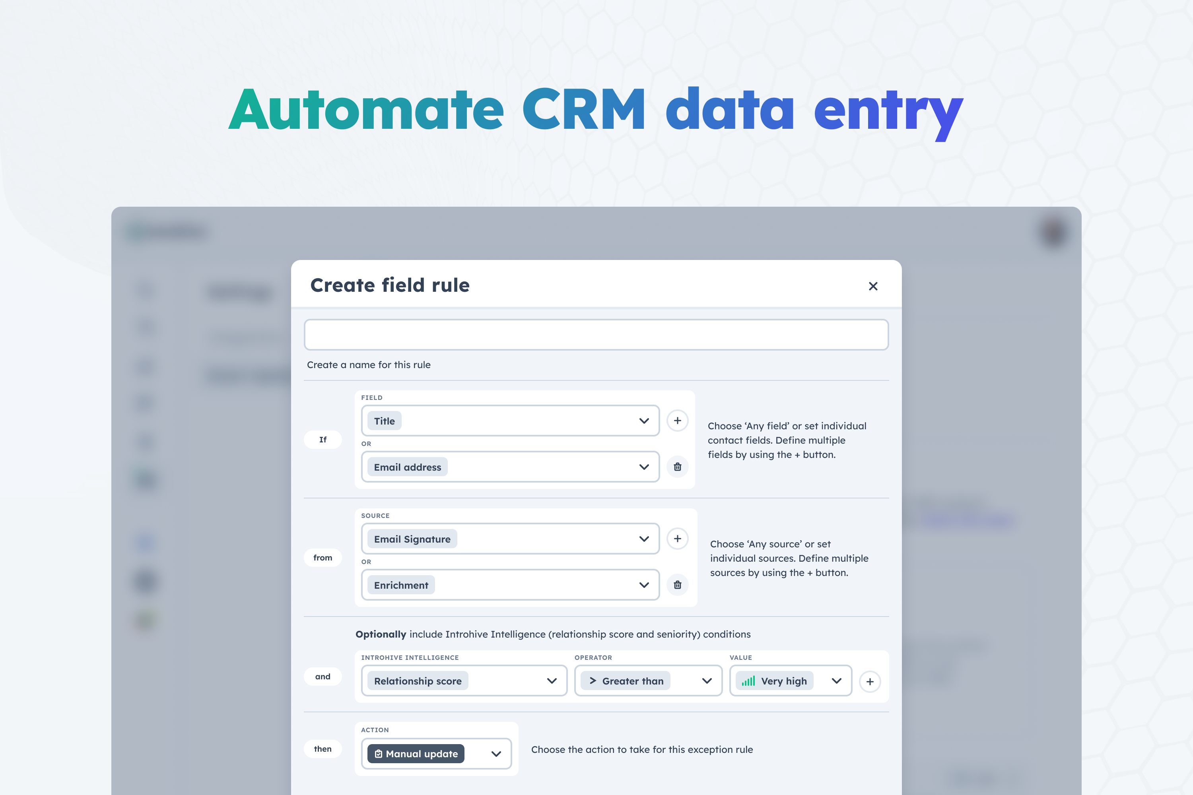The height and width of the screenshot is (795, 1193).
Task: Click the Manual update clipboard chip
Action: tap(416, 753)
